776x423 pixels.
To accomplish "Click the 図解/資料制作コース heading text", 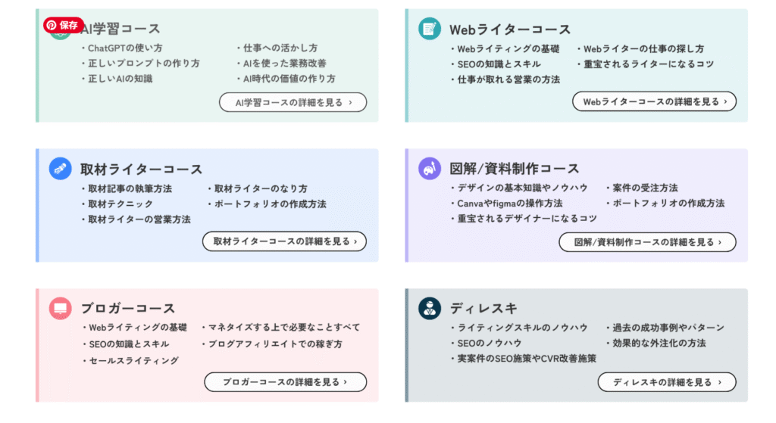I will point(515,169).
